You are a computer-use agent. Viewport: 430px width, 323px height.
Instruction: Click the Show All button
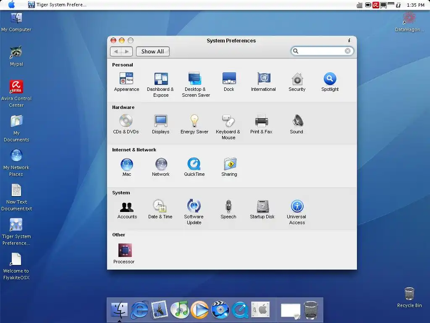(153, 51)
